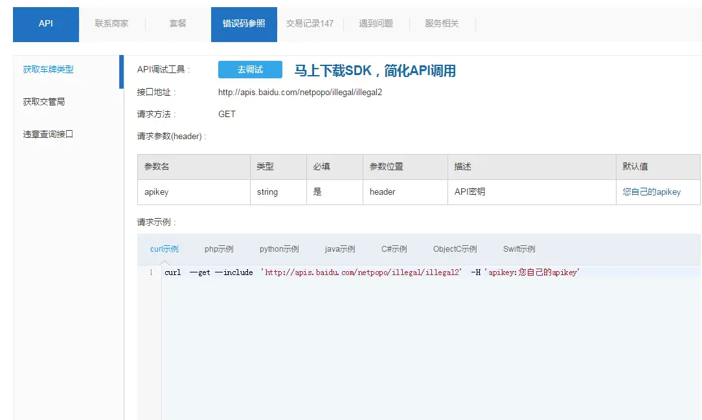Image resolution: width=702 pixels, height=420 pixels.
Task: Click the string type cell
Action: pyautogui.click(x=278, y=192)
